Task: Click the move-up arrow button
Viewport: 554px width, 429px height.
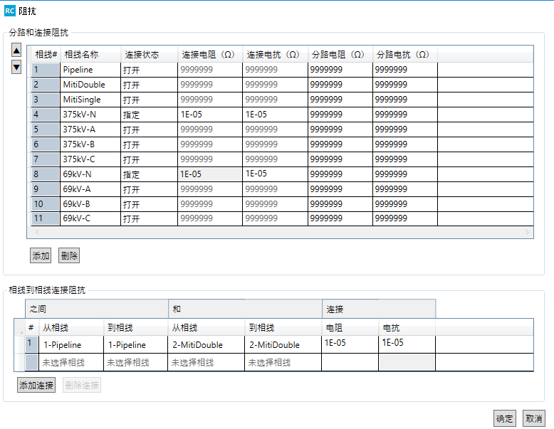Action: tap(16, 50)
